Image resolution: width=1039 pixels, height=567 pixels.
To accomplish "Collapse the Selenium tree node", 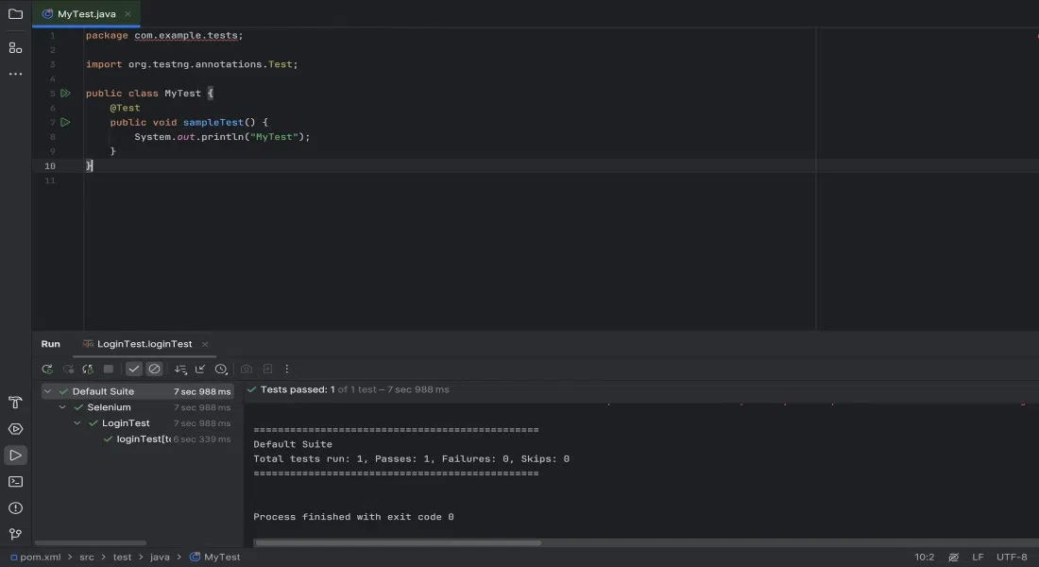I will pos(63,407).
